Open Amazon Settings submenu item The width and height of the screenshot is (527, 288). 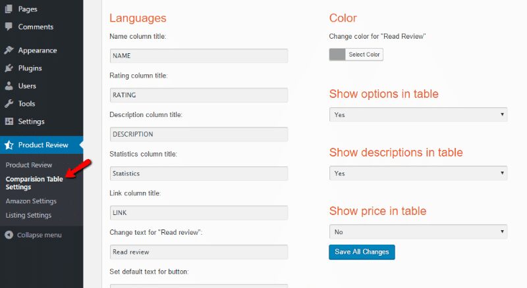pyautogui.click(x=31, y=201)
